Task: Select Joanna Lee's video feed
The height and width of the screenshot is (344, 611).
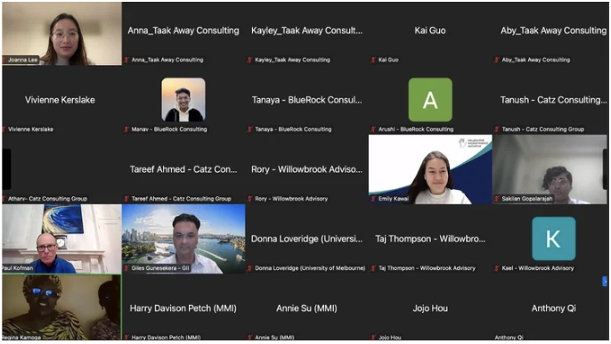Action: 62,34
